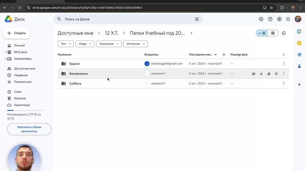Open Google Calendar side panel icon

(299, 31)
